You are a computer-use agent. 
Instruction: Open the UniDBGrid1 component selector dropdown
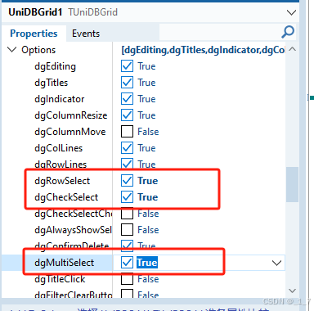point(291,12)
